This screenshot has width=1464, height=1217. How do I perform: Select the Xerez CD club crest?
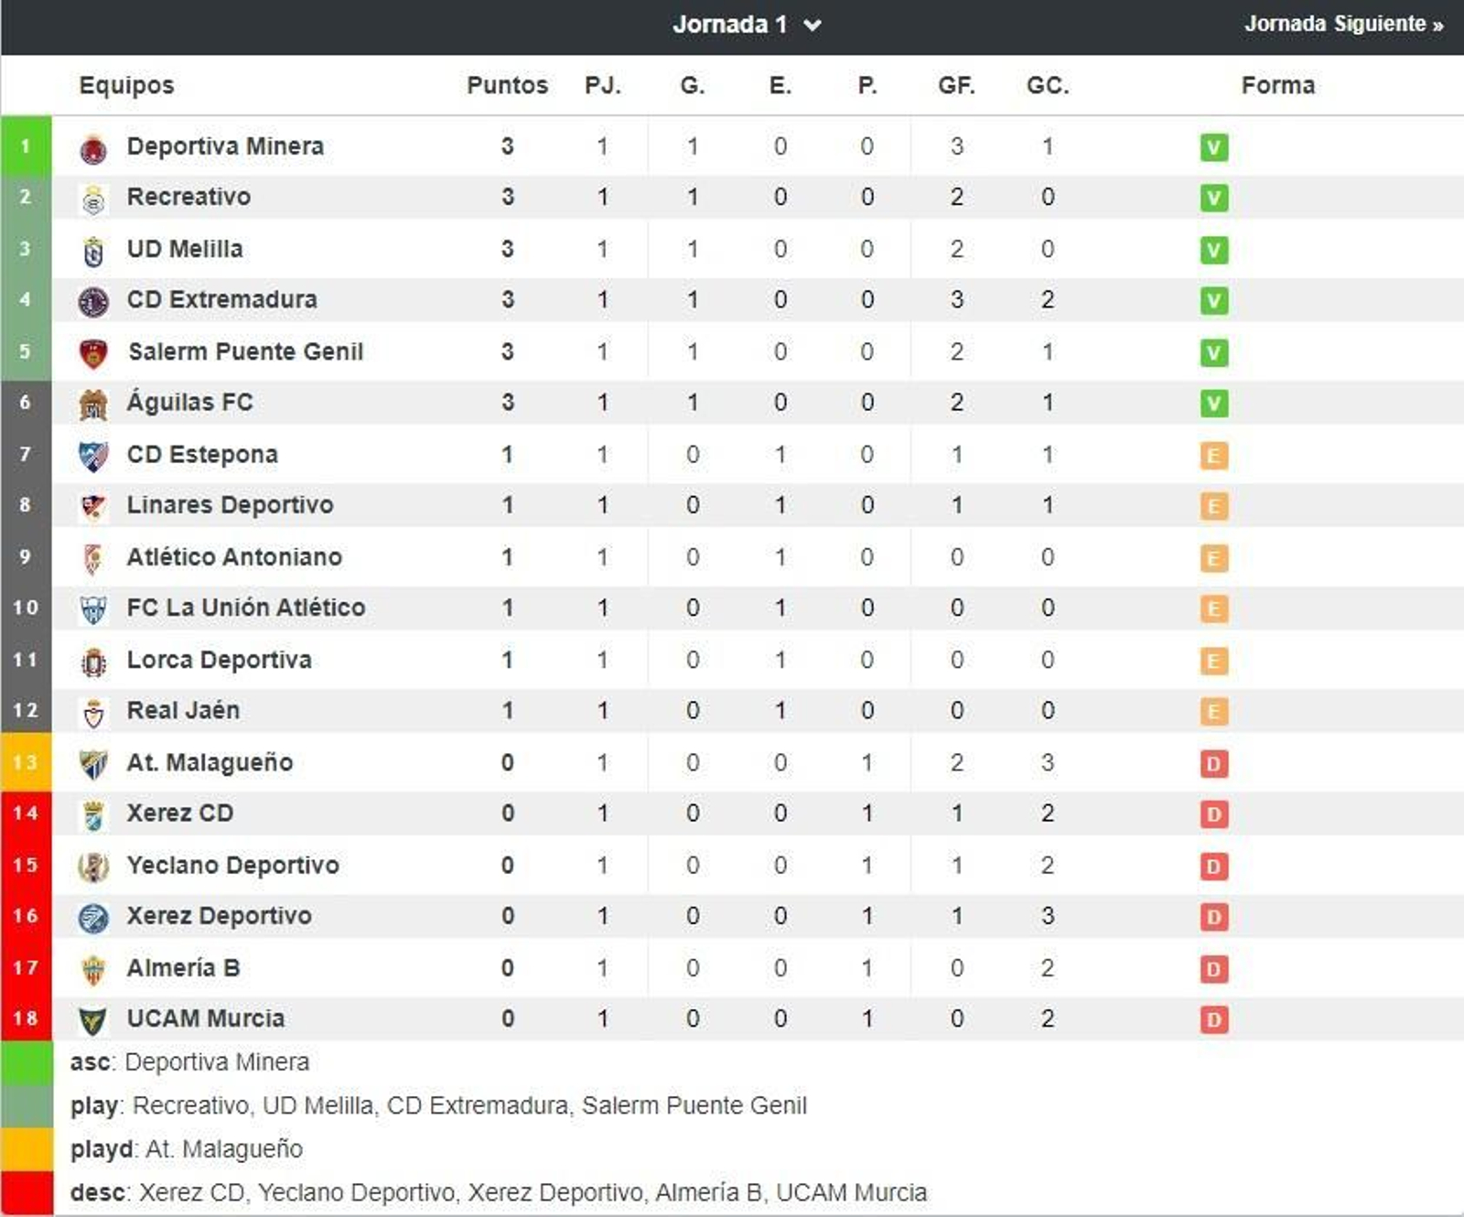[x=94, y=812]
